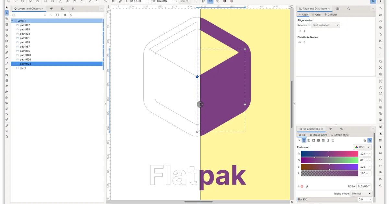The image size is (389, 204).
Task: Open Fill and Stroke panel chevron menu
Action: click(x=373, y=129)
